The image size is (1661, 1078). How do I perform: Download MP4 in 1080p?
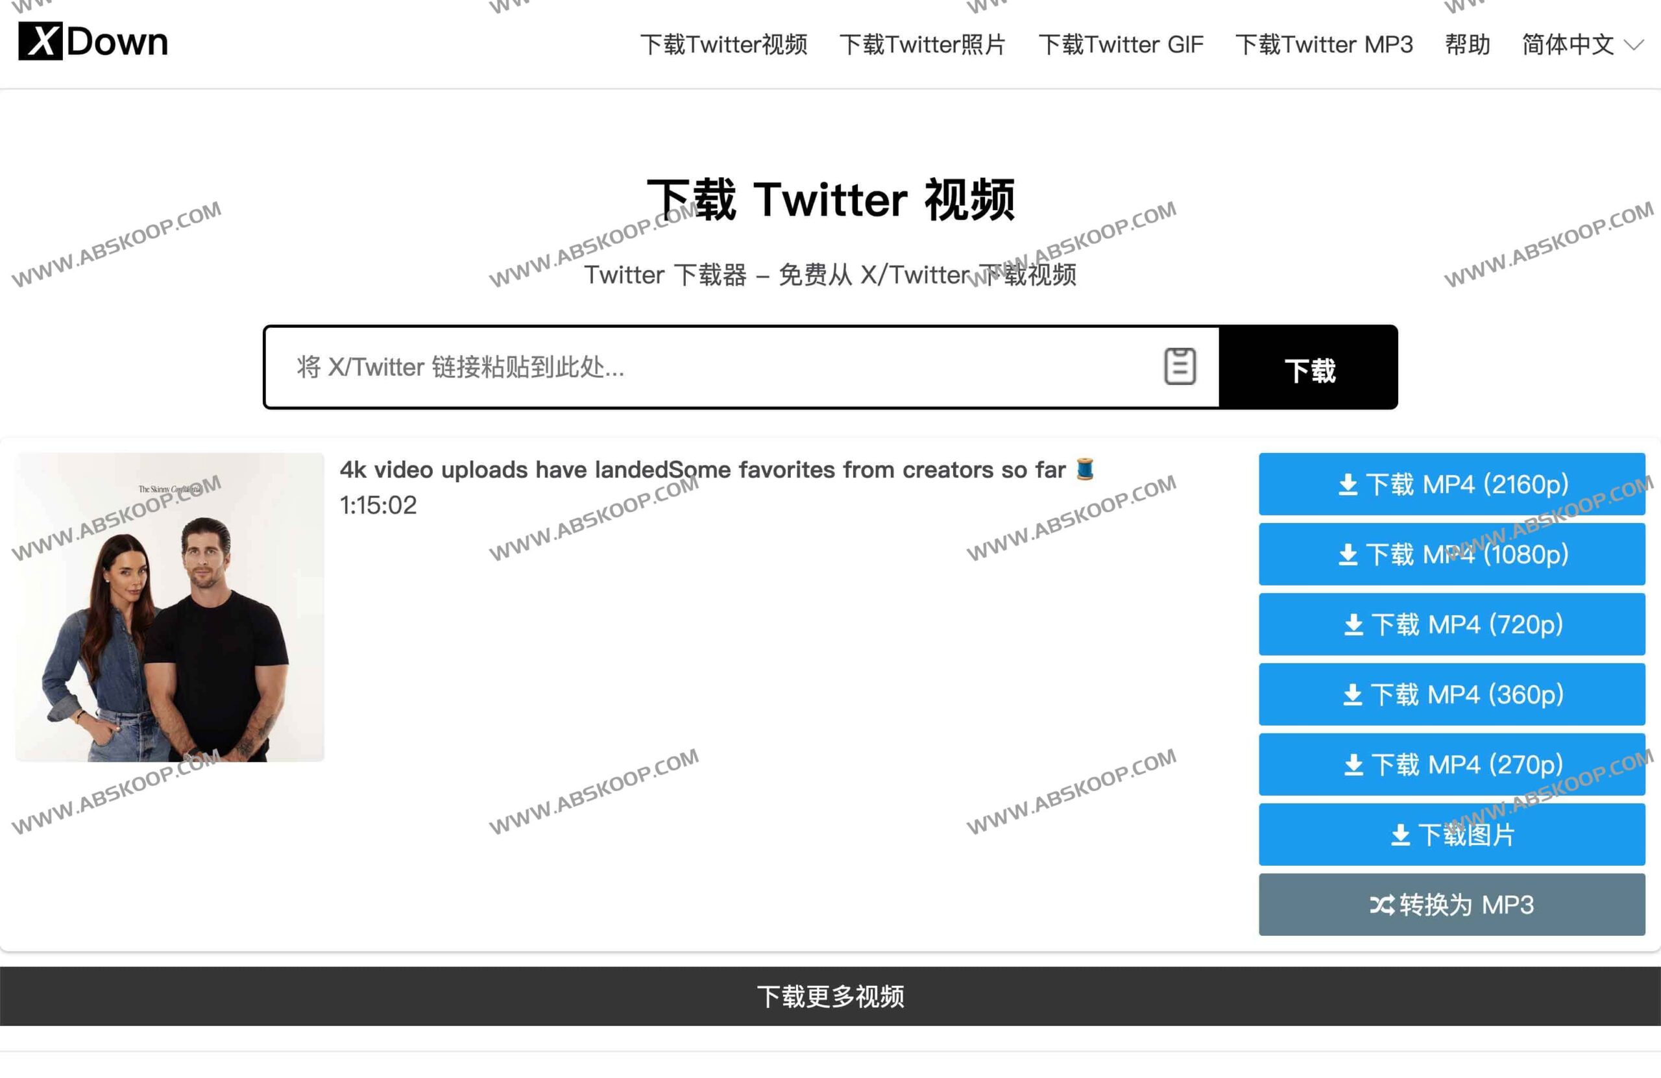(x=1451, y=554)
